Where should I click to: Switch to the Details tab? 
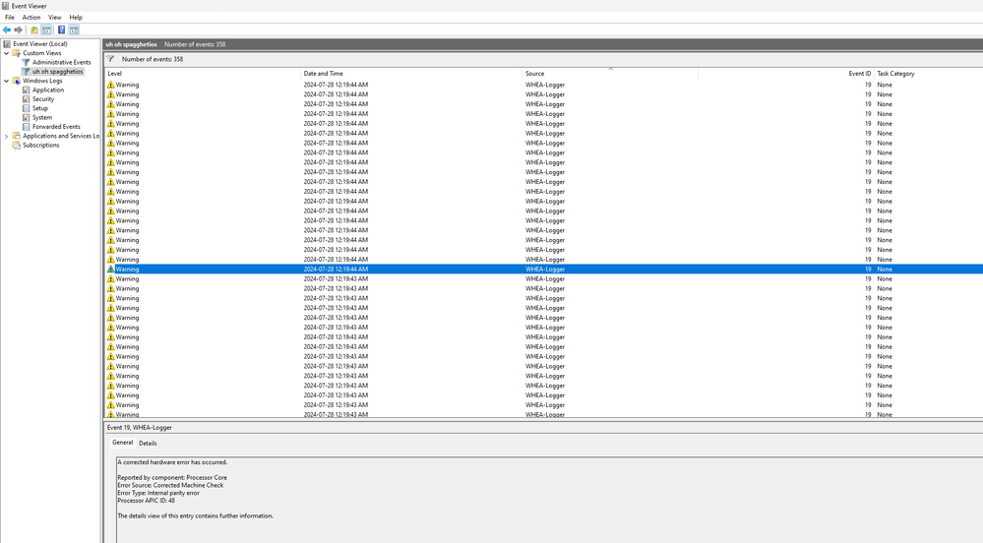(x=148, y=444)
